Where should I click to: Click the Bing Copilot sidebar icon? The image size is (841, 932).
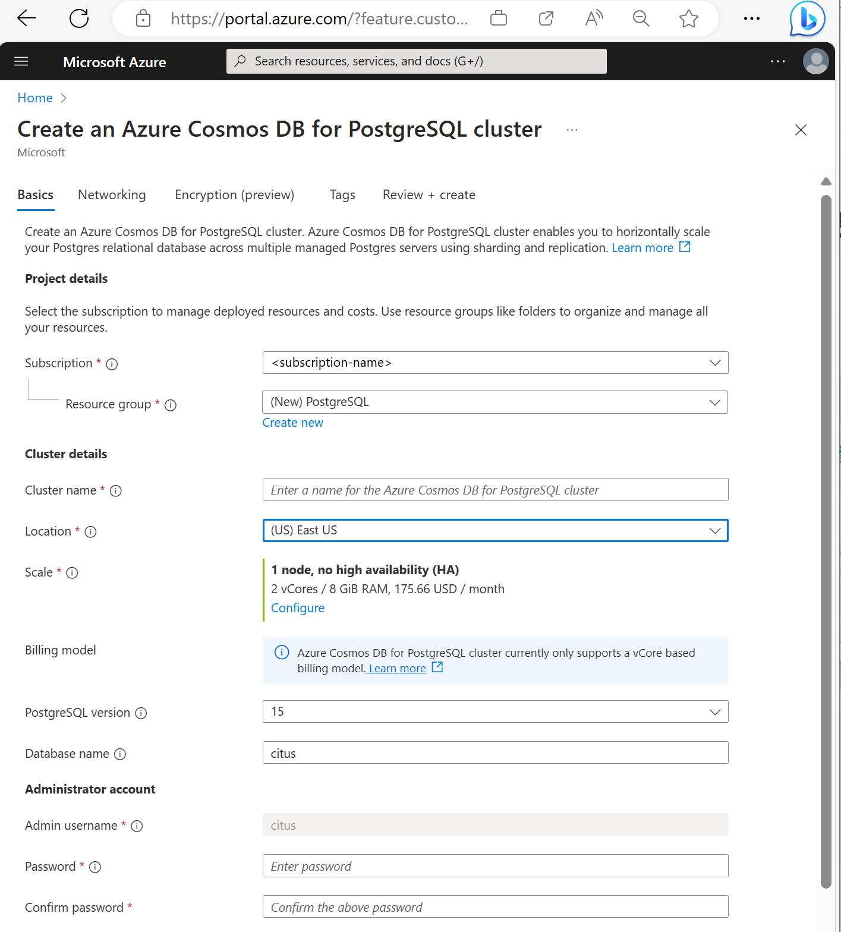pos(807,19)
